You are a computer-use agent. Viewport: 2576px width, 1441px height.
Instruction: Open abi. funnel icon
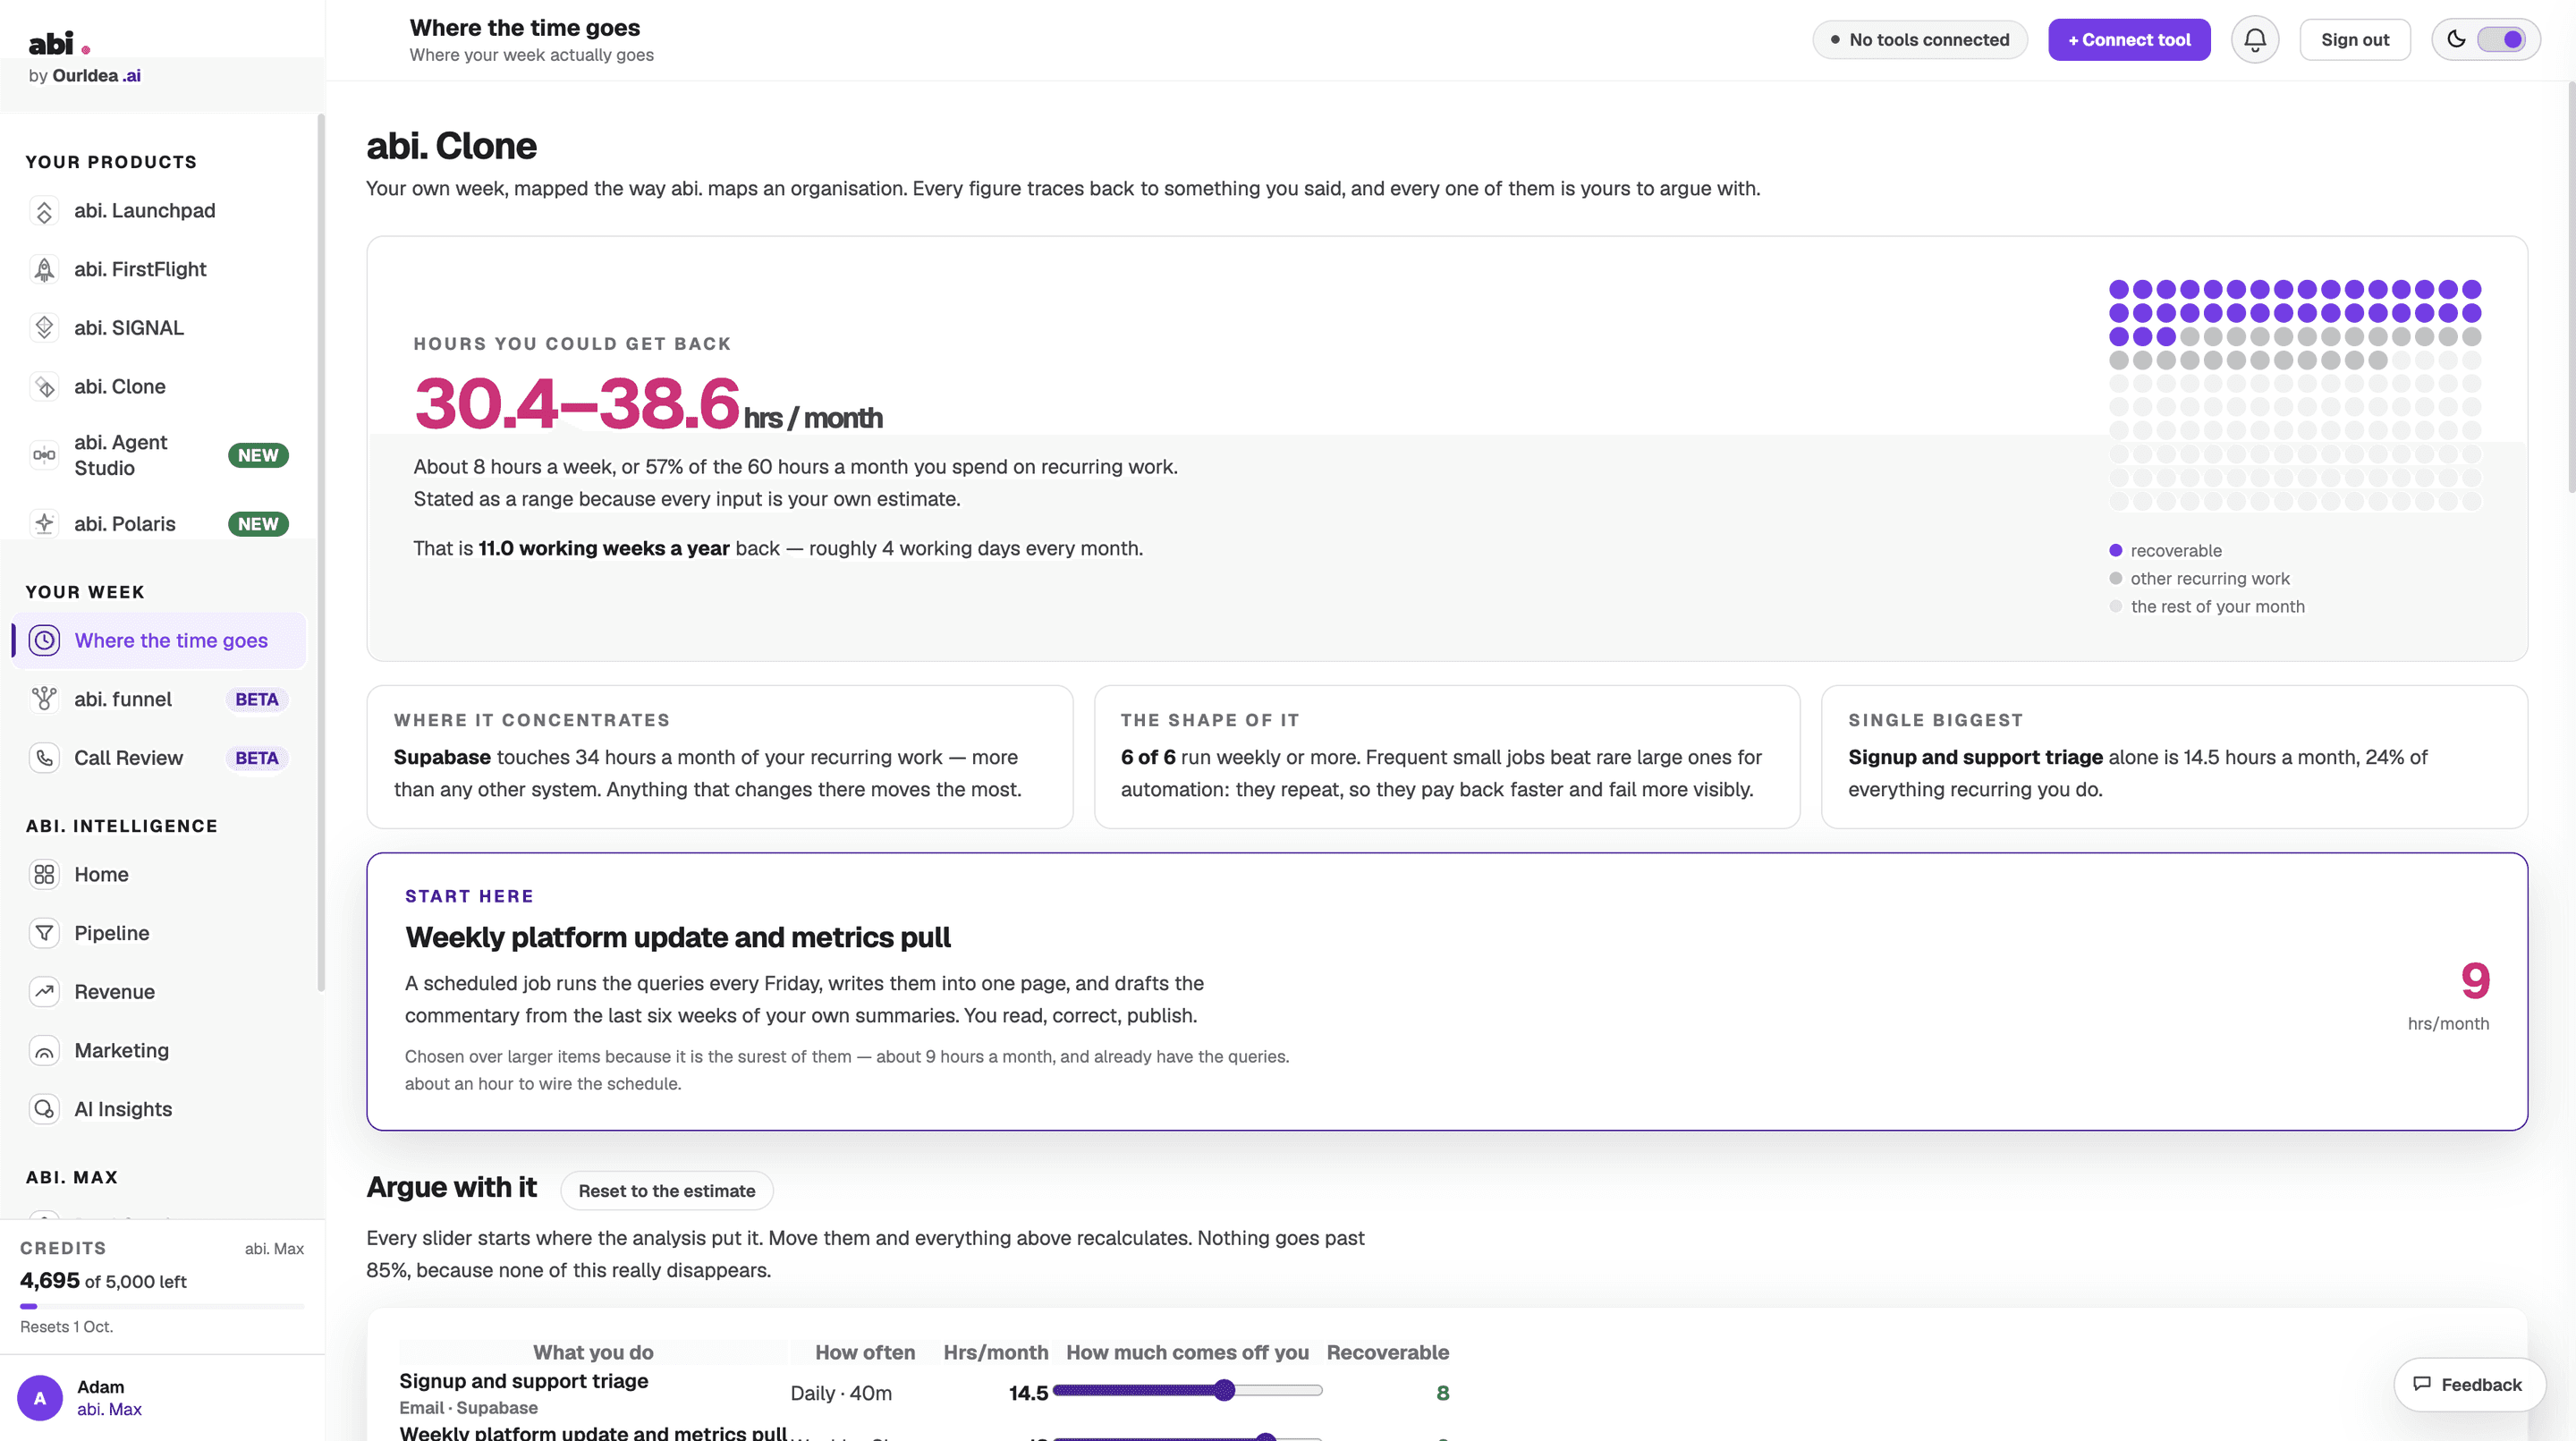click(44, 700)
